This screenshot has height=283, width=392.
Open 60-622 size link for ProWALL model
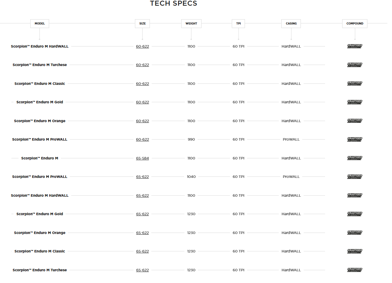point(142,140)
